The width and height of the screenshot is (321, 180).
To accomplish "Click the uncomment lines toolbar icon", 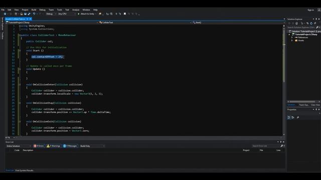I will (120, 14).
